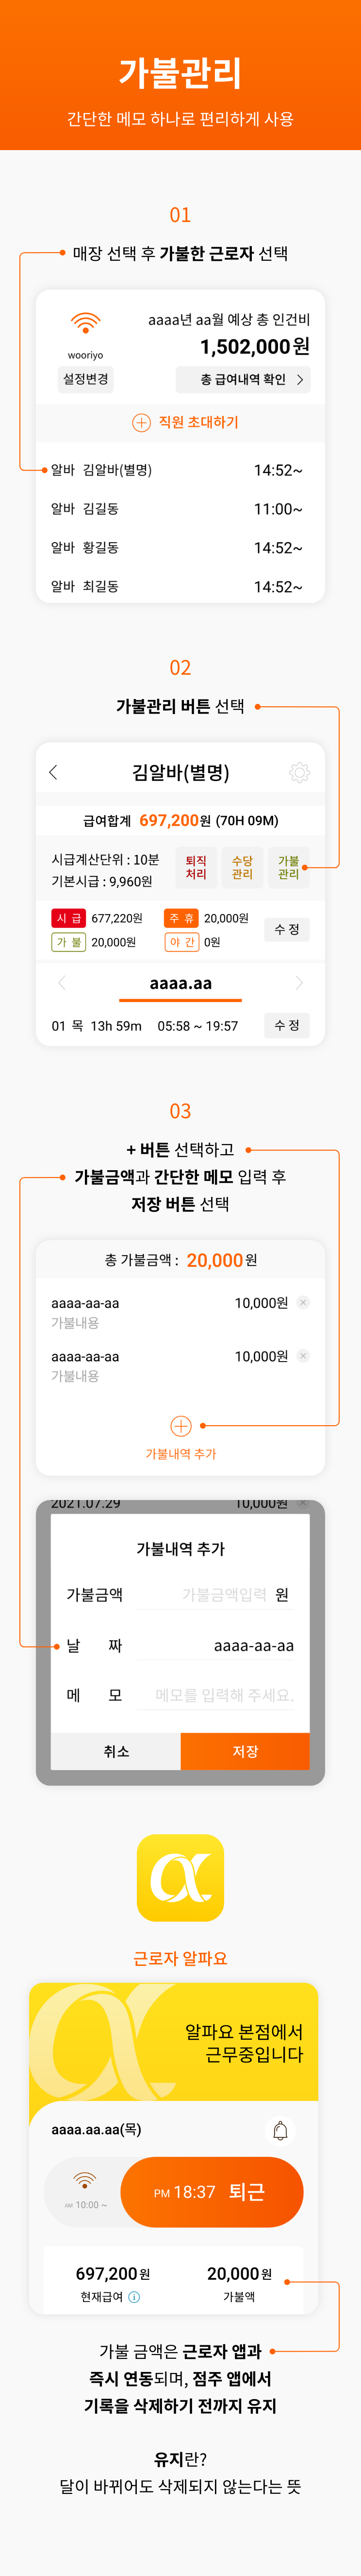This screenshot has width=361, height=2576.
Task: Click the orange 저장 button
Action: tap(245, 1751)
